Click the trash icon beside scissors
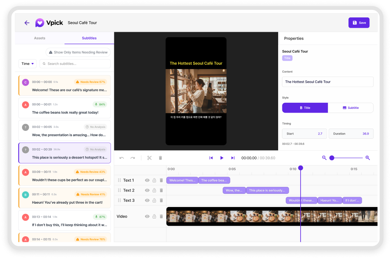 pyautogui.click(x=160, y=158)
